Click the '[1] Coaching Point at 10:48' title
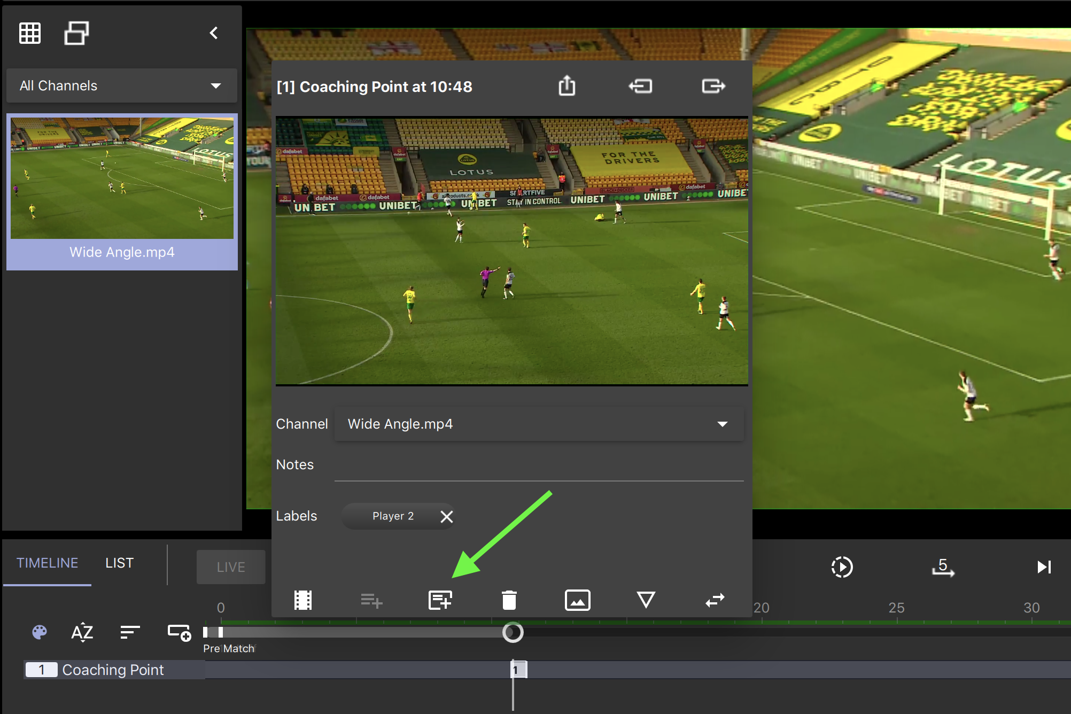This screenshot has height=714, width=1071. 374,87
